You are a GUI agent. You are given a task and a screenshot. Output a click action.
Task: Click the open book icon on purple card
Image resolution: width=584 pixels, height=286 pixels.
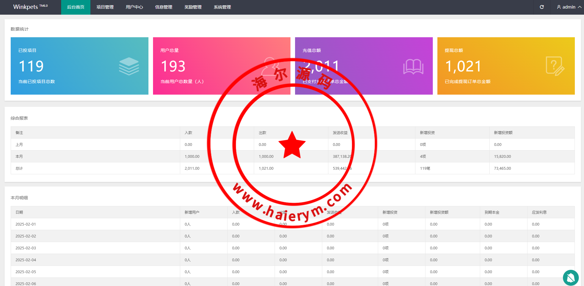[x=413, y=67]
